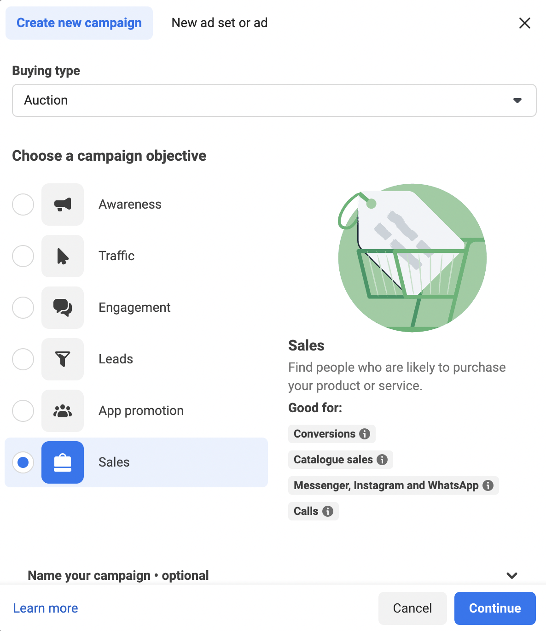Open the Buying type dropdown
The height and width of the screenshot is (631, 546).
pos(274,100)
